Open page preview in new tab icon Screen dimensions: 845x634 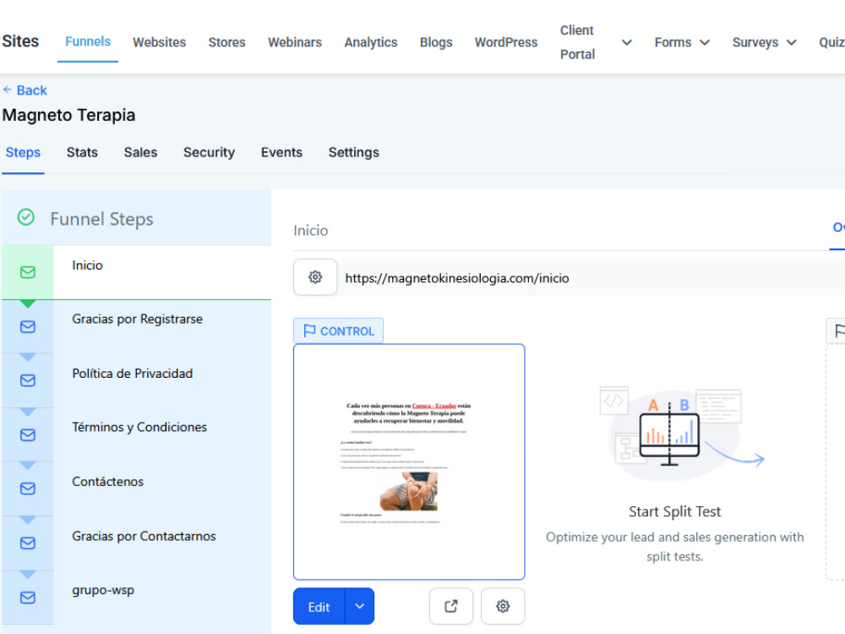(x=451, y=606)
